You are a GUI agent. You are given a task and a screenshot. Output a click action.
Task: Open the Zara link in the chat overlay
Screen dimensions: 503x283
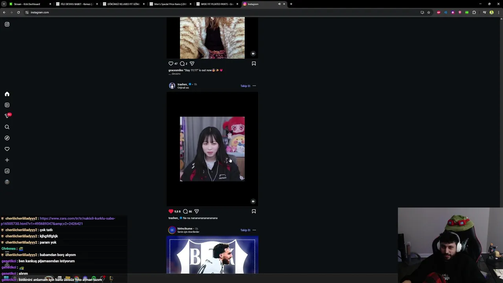click(58, 221)
